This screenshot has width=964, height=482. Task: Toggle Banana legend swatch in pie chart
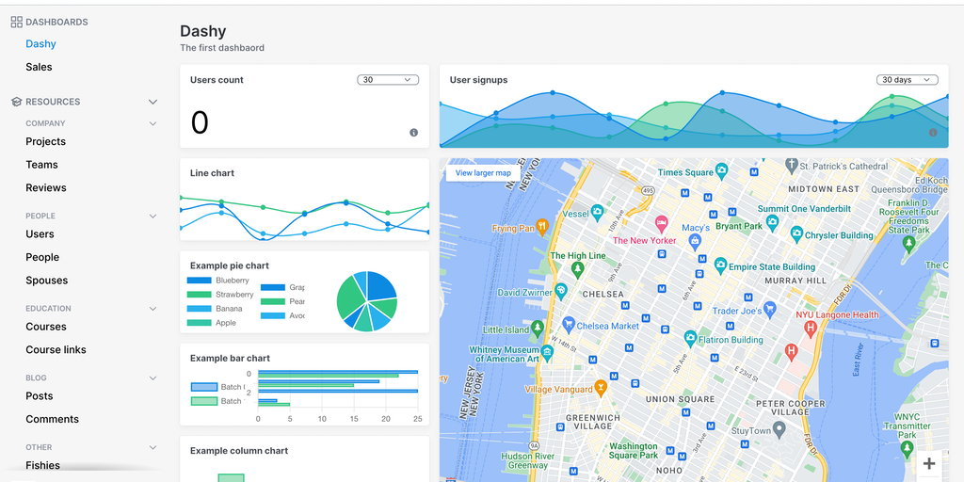click(200, 309)
